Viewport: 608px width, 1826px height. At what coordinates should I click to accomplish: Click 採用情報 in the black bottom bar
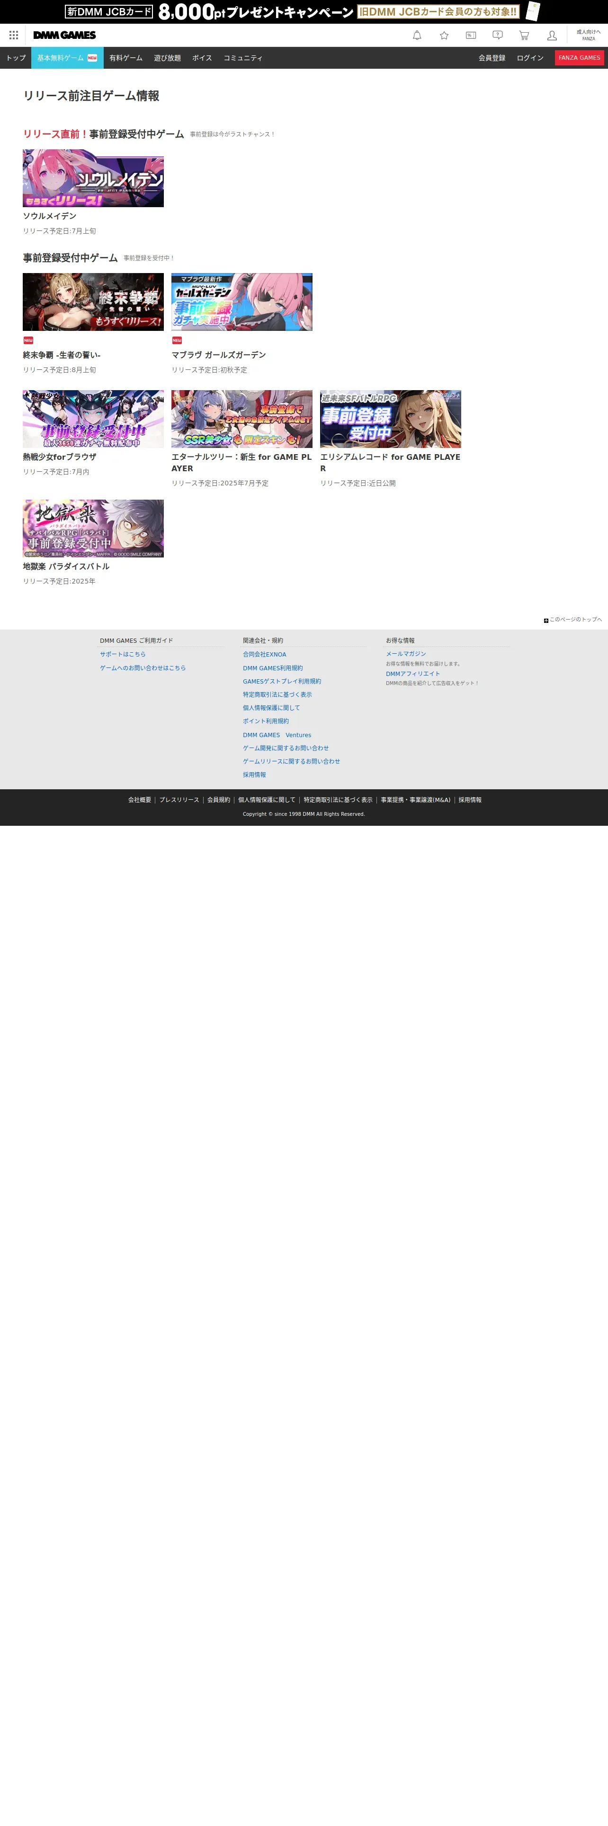click(x=470, y=800)
